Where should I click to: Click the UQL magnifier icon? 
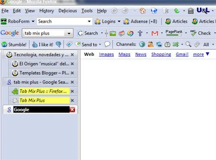tap(203, 10)
